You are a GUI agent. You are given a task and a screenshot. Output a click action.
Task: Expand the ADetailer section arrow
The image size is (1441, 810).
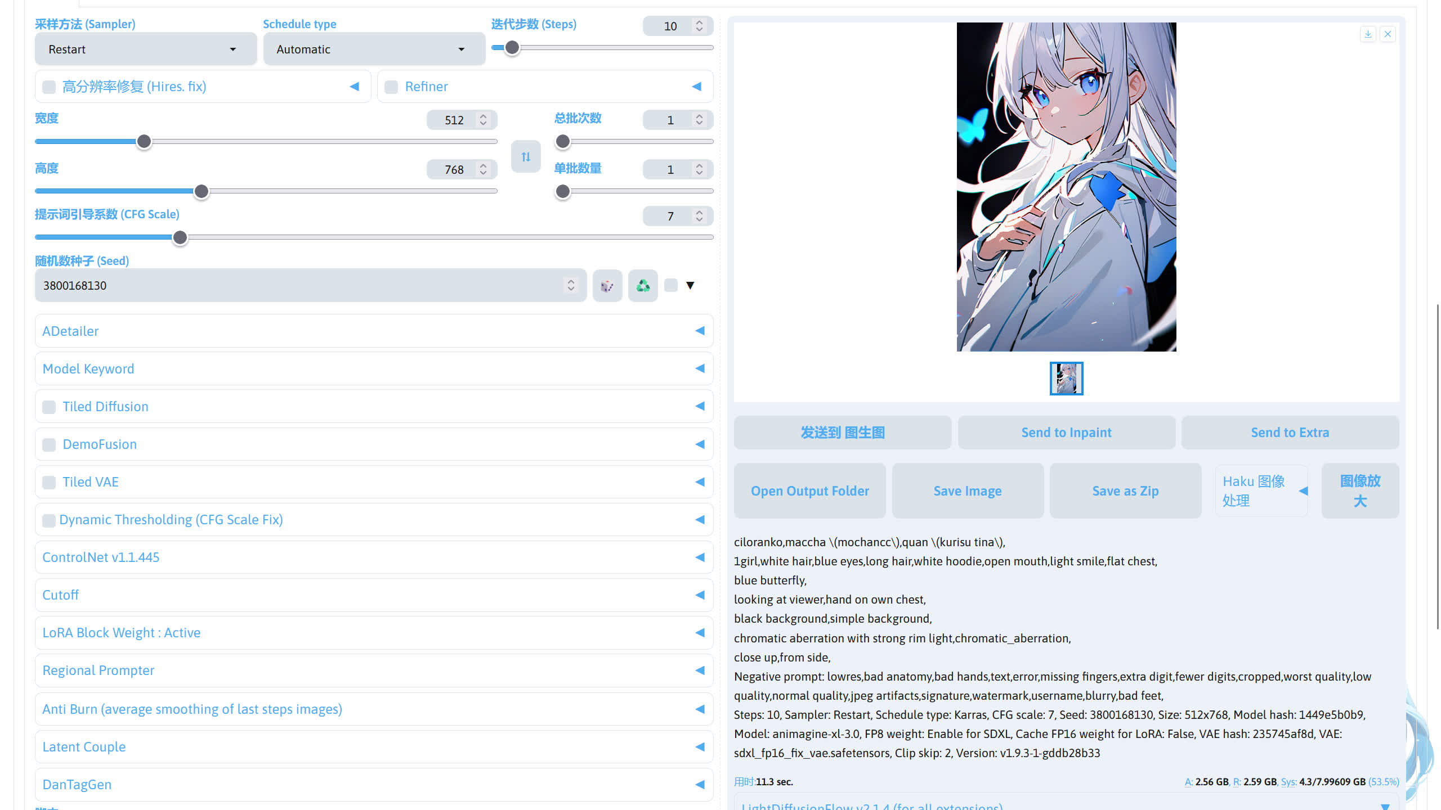click(x=700, y=331)
